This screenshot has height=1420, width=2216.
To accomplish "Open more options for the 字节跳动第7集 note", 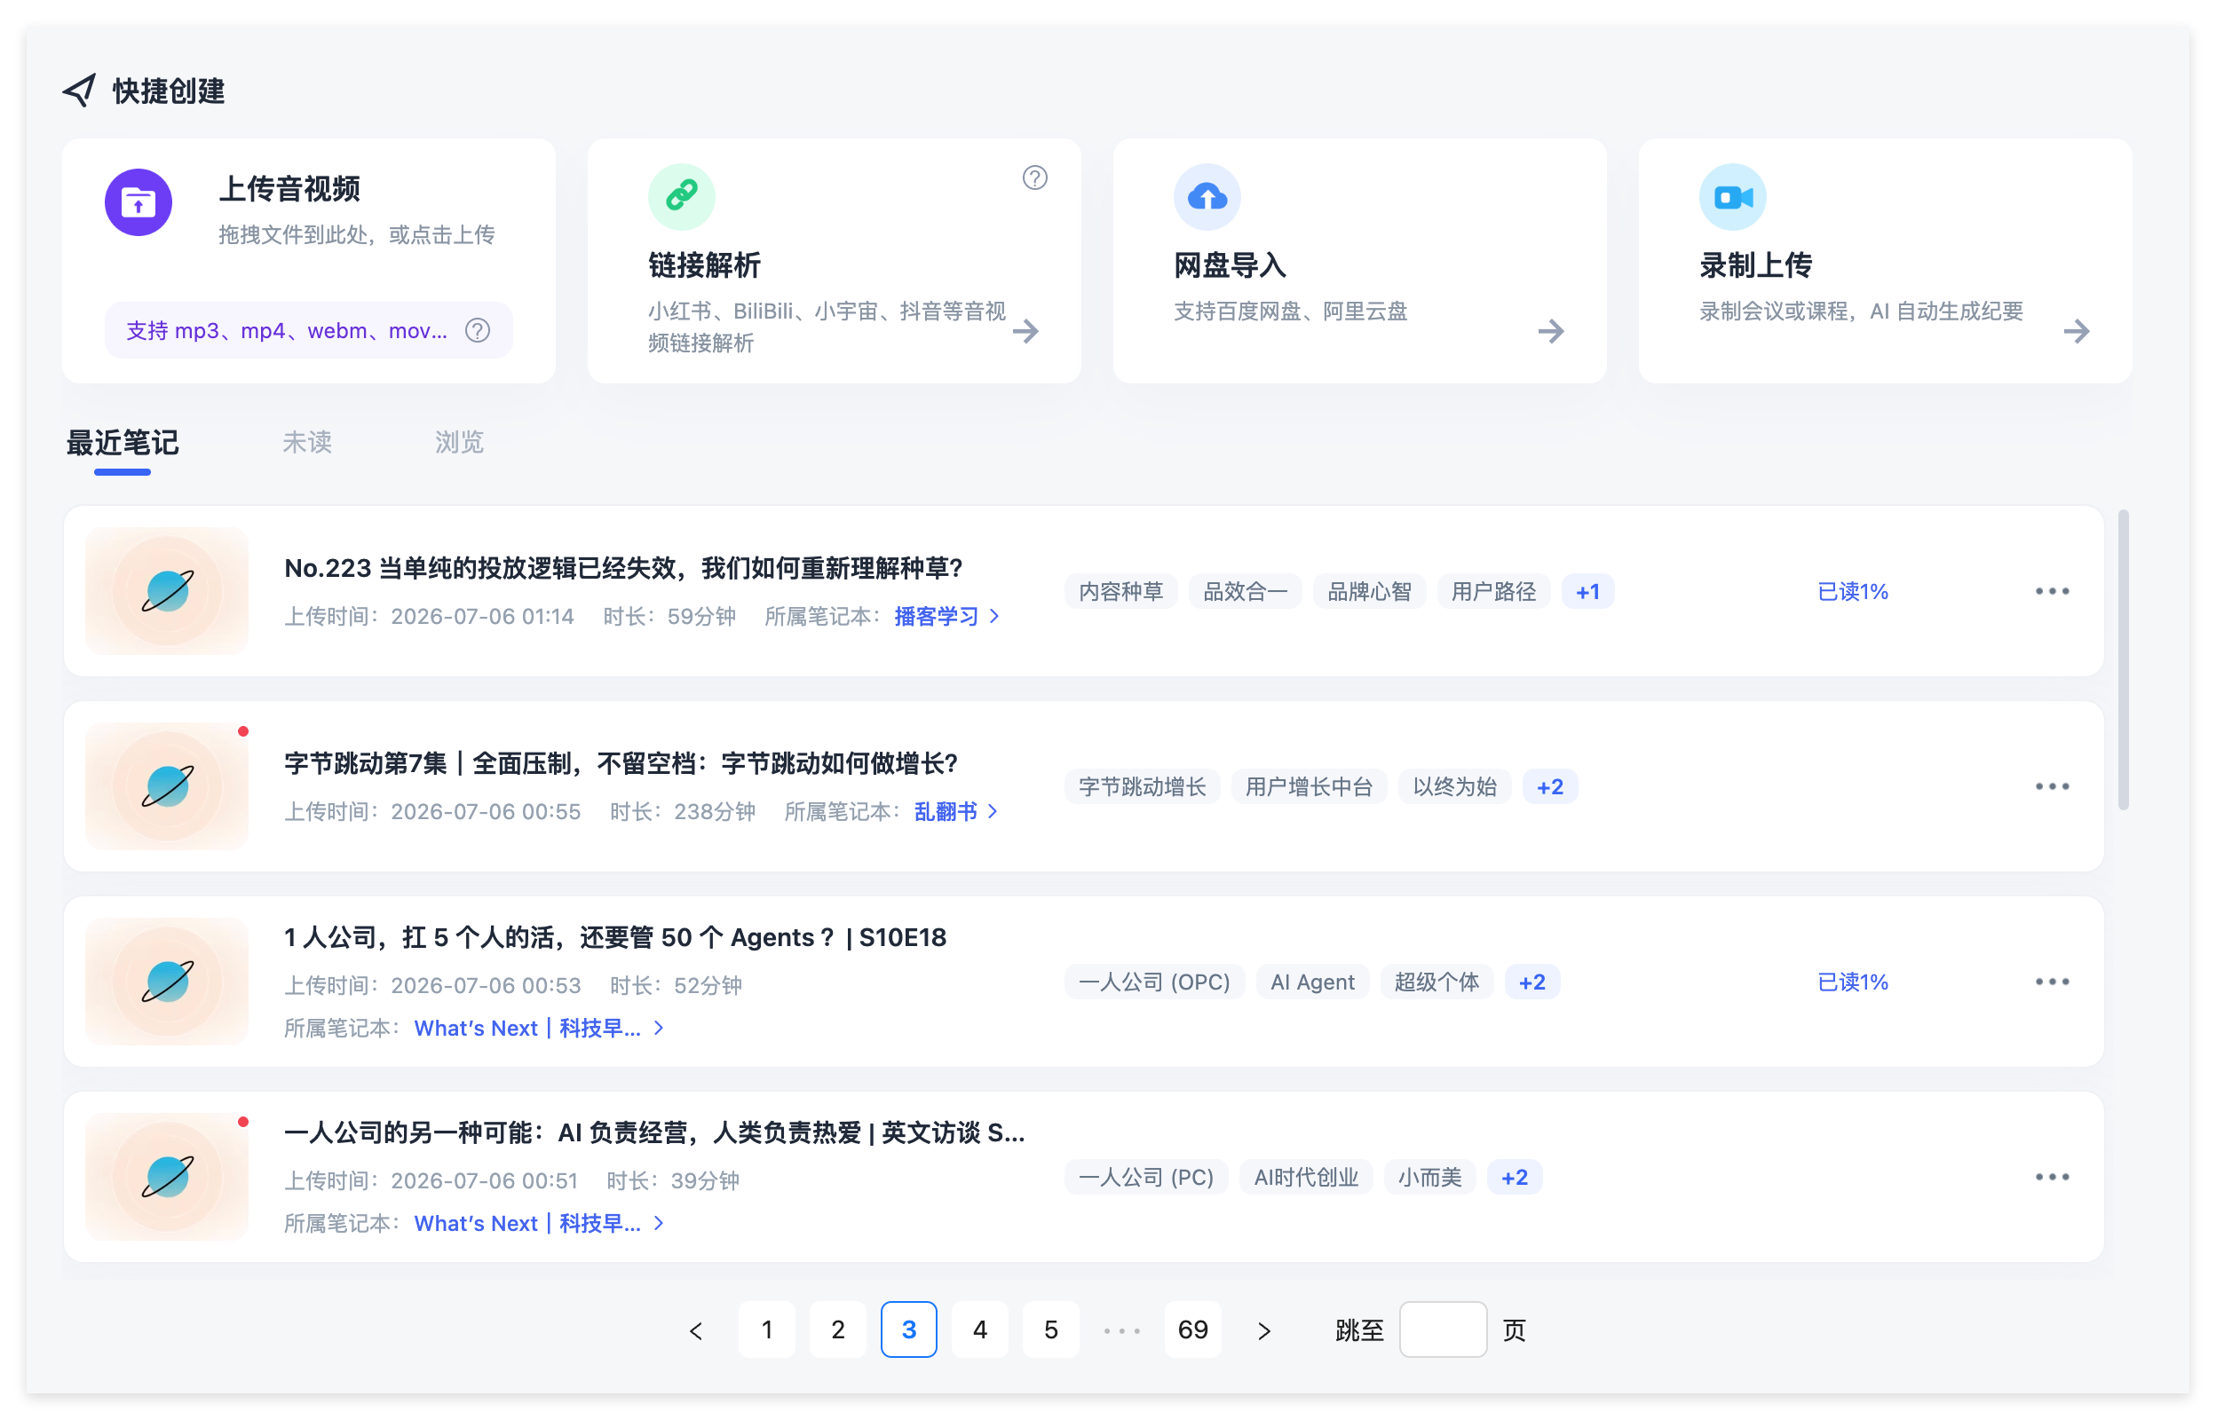I will pos(2052,786).
